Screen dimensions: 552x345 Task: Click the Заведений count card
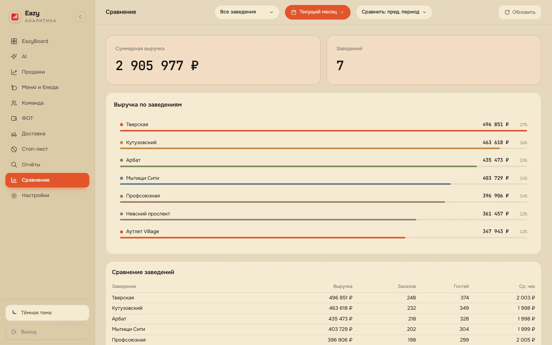[x=434, y=60]
